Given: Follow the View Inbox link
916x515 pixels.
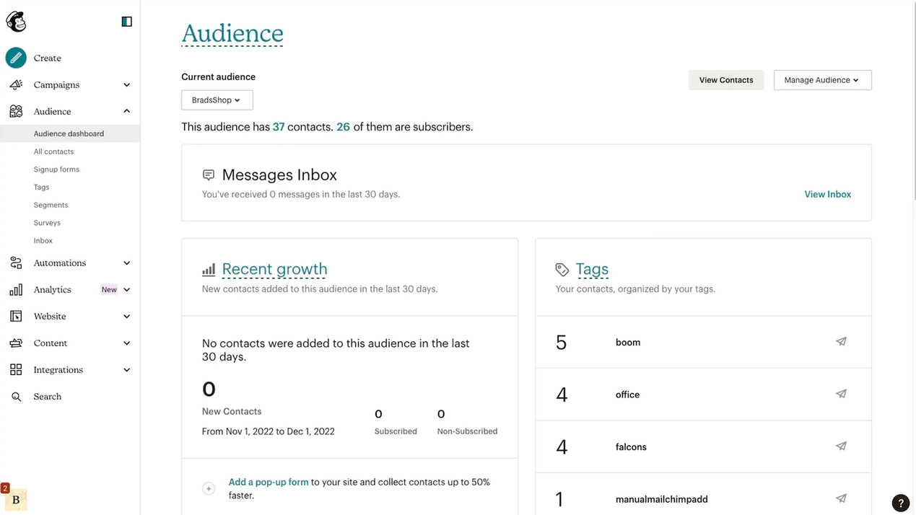Looking at the screenshot, I should tap(827, 194).
